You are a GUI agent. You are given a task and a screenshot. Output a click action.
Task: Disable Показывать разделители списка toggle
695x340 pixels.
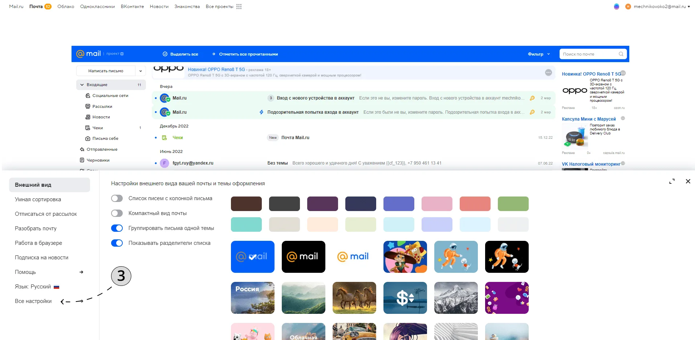click(117, 243)
